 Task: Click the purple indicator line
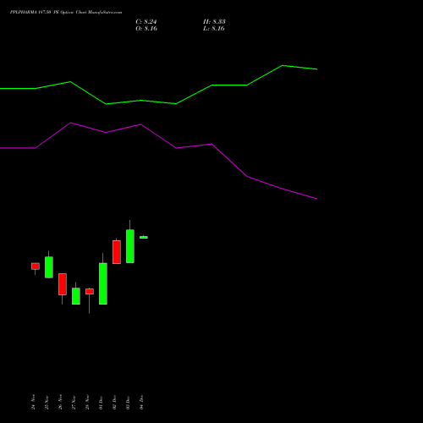click(158, 135)
